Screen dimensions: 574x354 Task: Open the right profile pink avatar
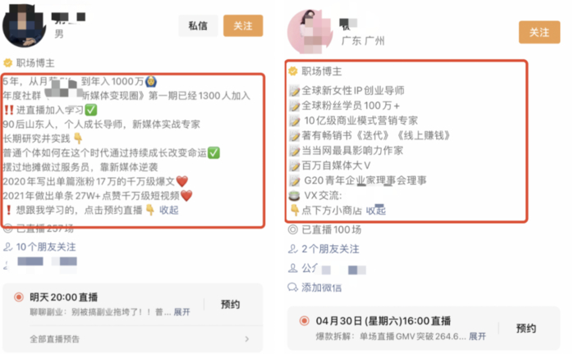point(310,32)
